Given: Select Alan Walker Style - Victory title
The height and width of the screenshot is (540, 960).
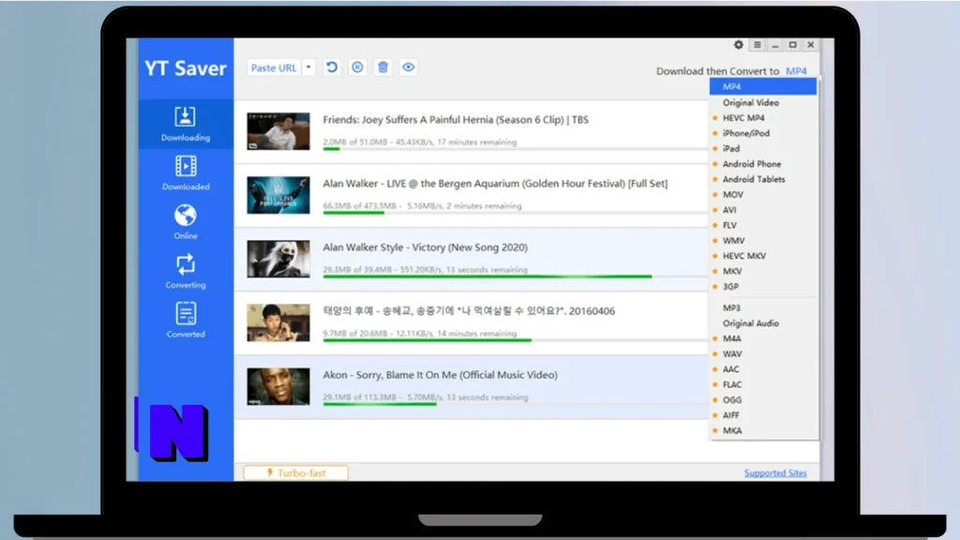Looking at the screenshot, I should click(x=425, y=247).
